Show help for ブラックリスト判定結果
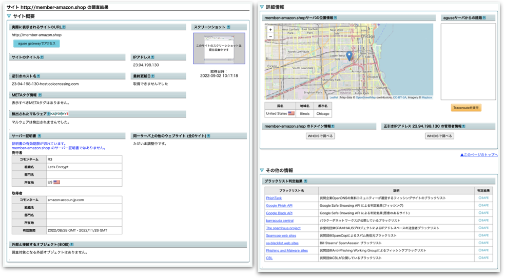The image size is (505, 278). click(305, 181)
